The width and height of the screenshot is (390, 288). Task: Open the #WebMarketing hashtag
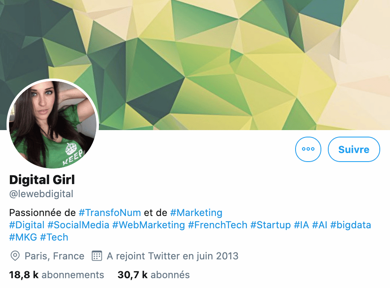coord(148,225)
